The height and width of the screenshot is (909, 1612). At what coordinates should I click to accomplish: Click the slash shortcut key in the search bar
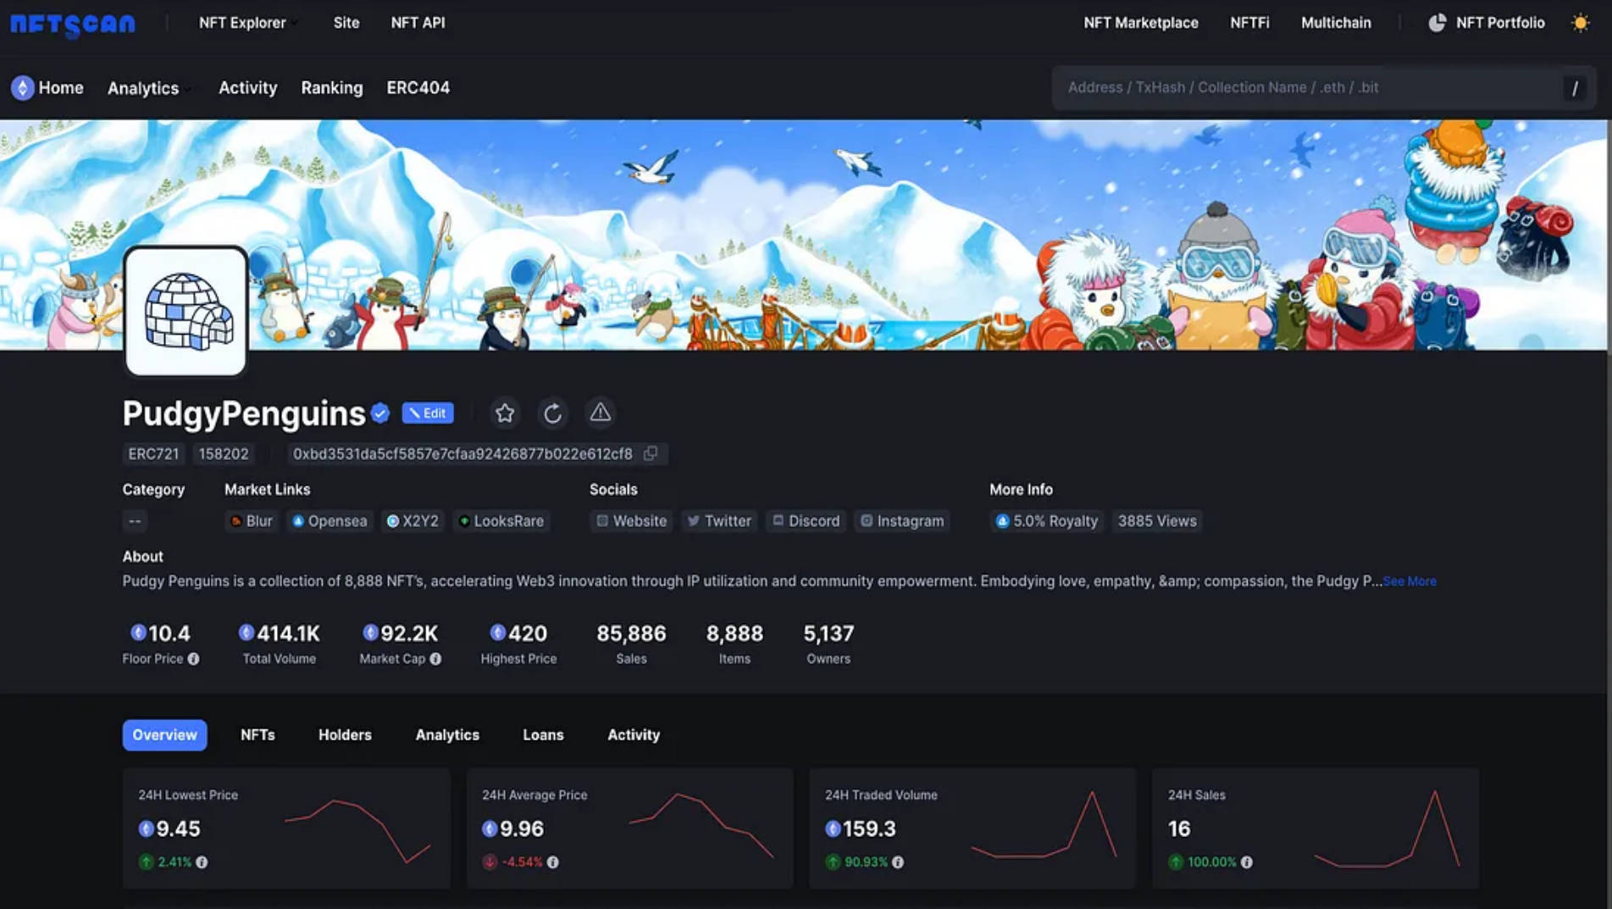(x=1575, y=88)
